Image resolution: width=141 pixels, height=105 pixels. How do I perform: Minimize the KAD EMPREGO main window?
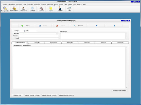[132, 2]
